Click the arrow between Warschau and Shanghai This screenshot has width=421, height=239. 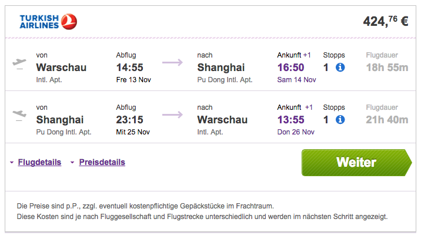(172, 62)
